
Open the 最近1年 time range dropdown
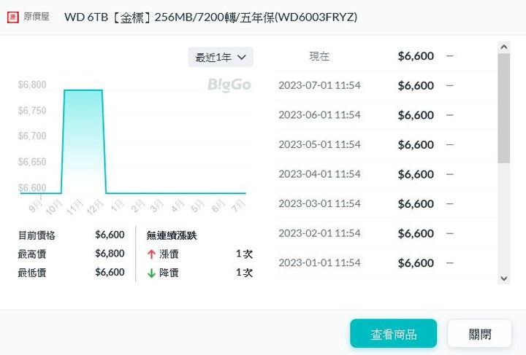(221, 57)
